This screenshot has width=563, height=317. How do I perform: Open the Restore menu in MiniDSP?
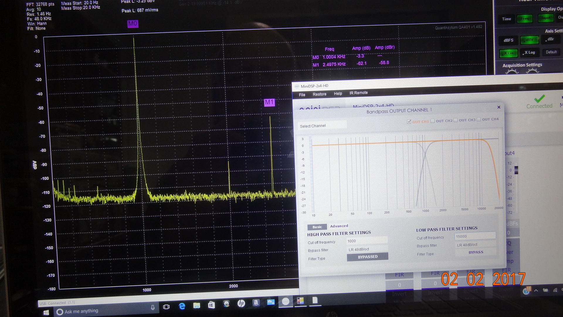click(319, 94)
